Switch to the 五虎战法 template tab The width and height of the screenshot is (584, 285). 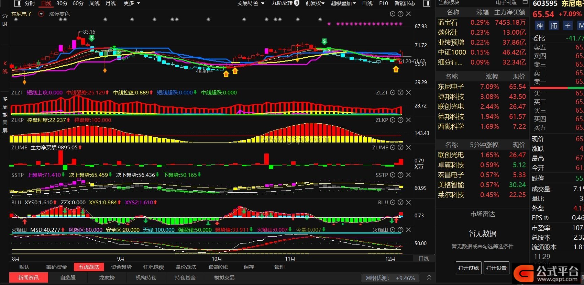tap(89, 267)
